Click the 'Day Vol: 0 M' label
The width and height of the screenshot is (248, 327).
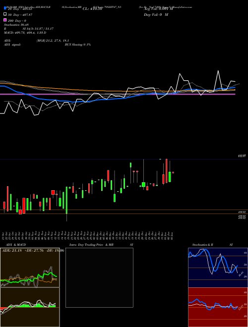tap(156, 15)
